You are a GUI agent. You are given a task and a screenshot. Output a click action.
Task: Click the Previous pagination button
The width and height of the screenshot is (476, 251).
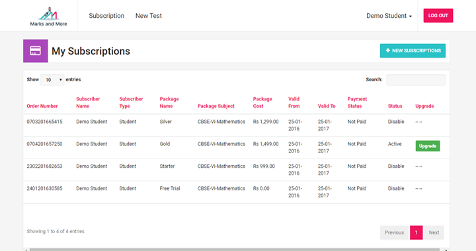click(394, 233)
